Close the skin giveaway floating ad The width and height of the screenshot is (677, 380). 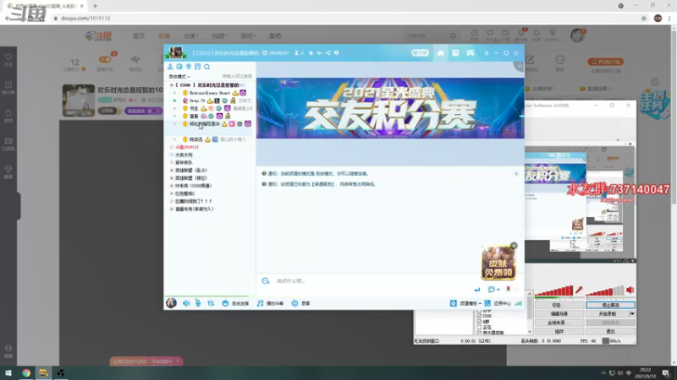(x=514, y=246)
